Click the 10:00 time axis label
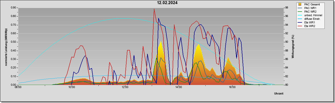 click(x=72, y=88)
